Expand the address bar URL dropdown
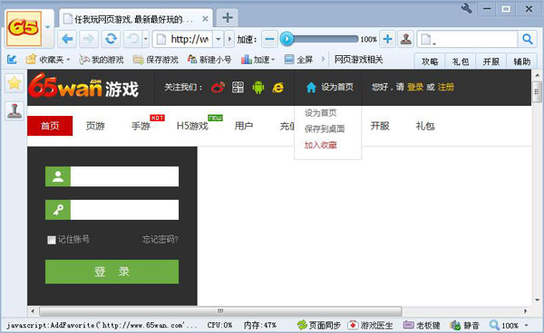Screen dimensions: 544x333 (218, 39)
